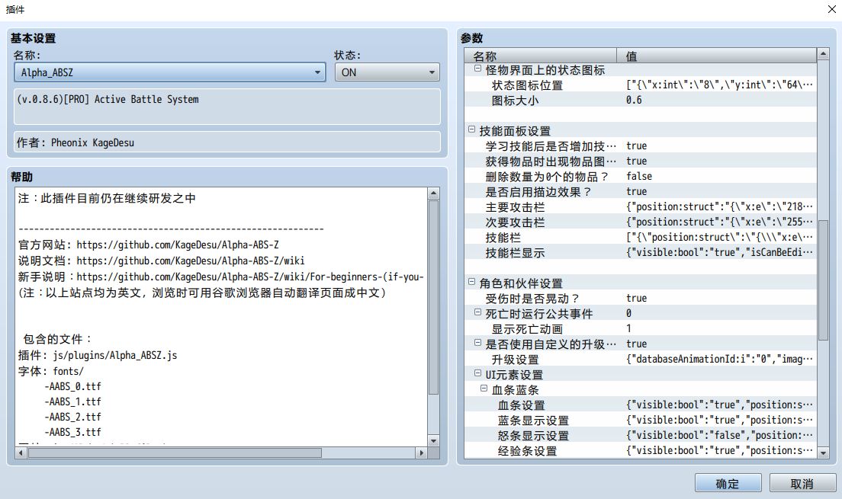Click the help horizontal scrollbar thumb
Screen dimensions: 842x499
[175, 453]
